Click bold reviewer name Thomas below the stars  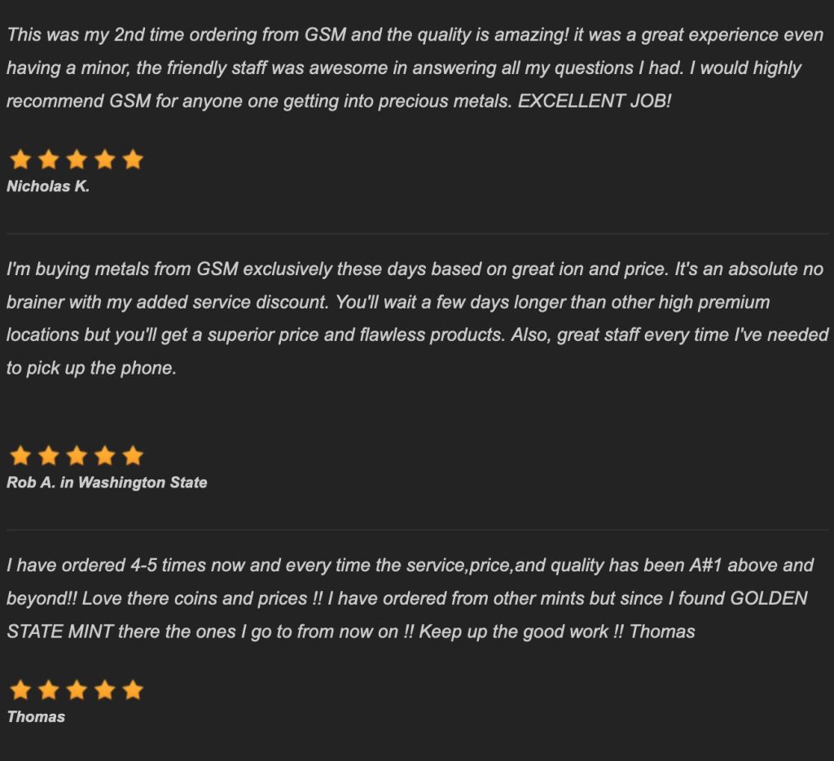point(36,717)
